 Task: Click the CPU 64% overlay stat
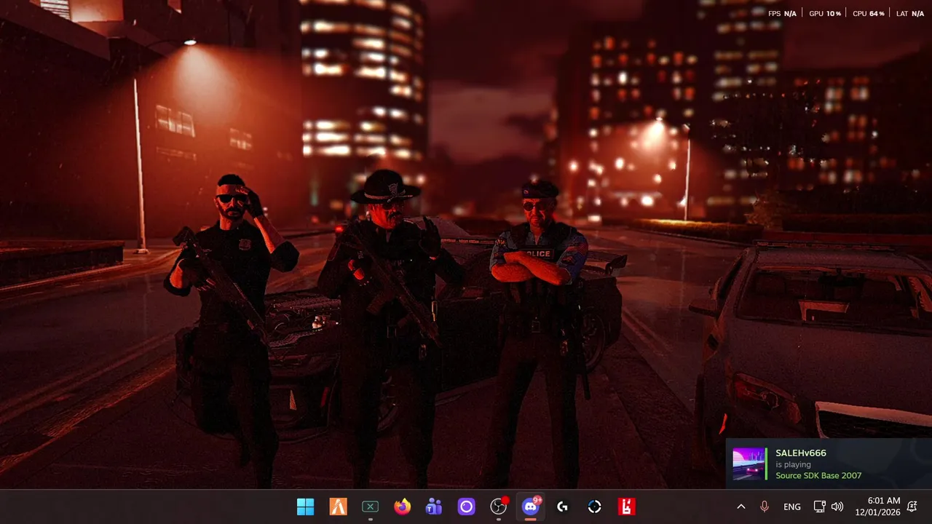click(869, 14)
